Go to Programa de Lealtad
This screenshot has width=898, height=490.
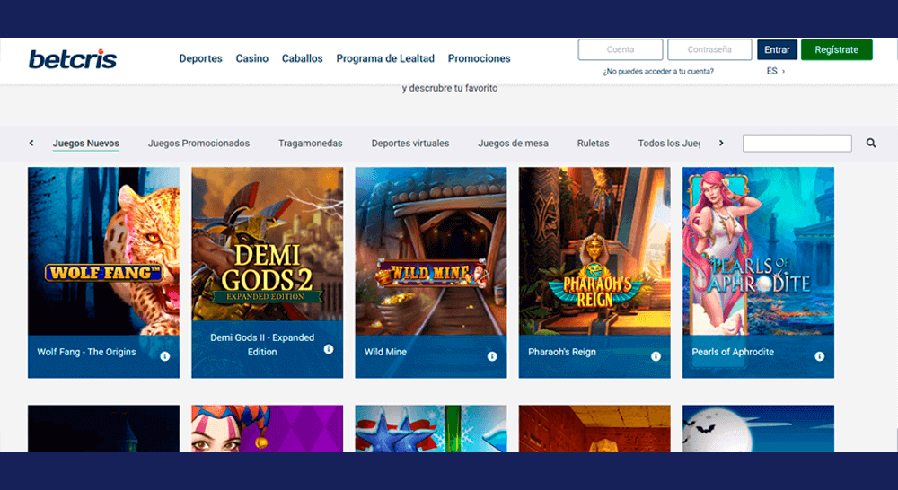pos(385,58)
